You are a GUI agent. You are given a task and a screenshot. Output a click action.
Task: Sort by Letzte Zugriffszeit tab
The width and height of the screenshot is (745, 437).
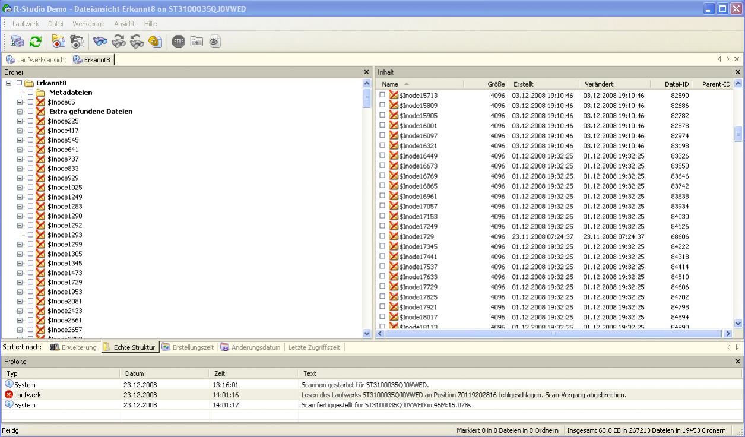[x=314, y=347]
